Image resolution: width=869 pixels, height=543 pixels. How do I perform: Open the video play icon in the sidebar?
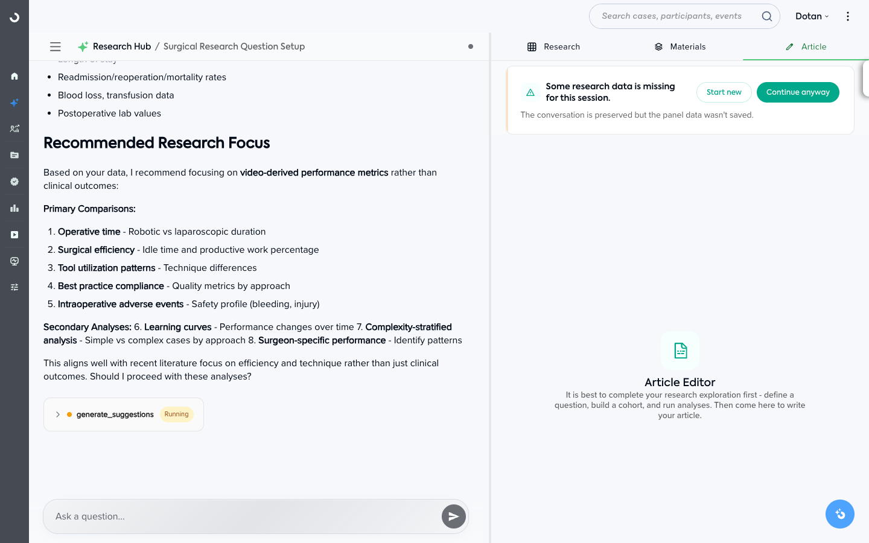pos(14,235)
